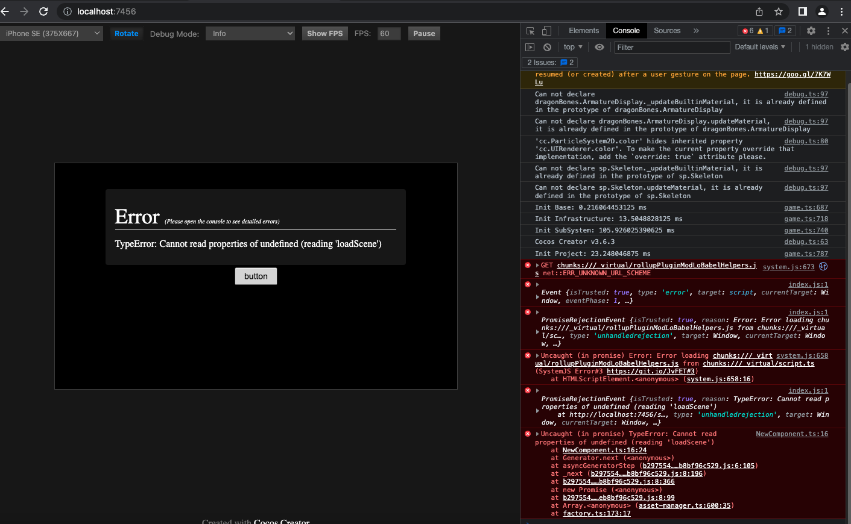Clear the console log

coord(547,47)
